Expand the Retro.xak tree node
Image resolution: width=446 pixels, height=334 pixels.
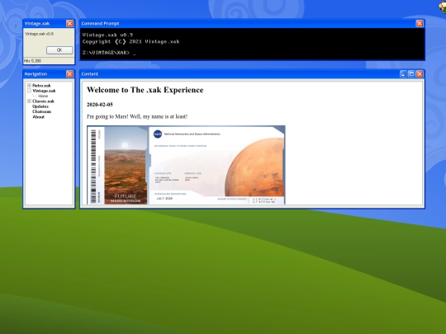click(29, 85)
